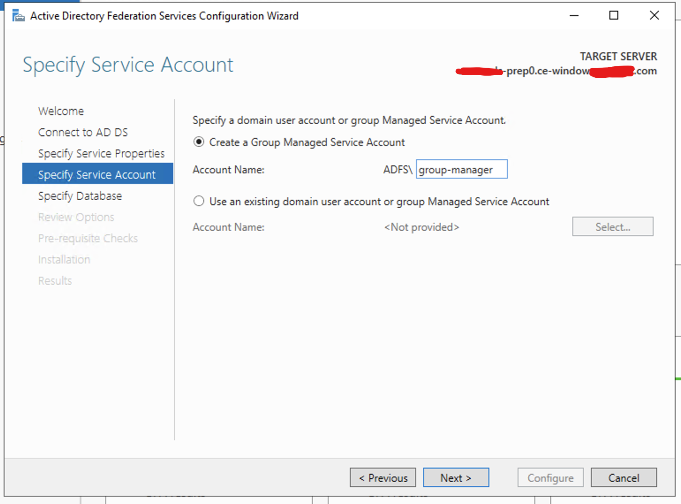This screenshot has height=504, width=681.
Task: Cancel the configuration wizard
Action: point(624,477)
